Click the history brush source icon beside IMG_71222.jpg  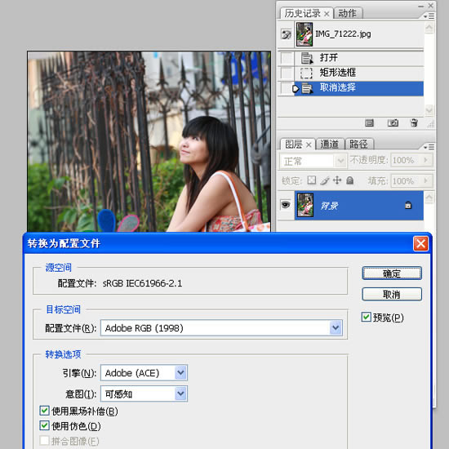pos(286,34)
